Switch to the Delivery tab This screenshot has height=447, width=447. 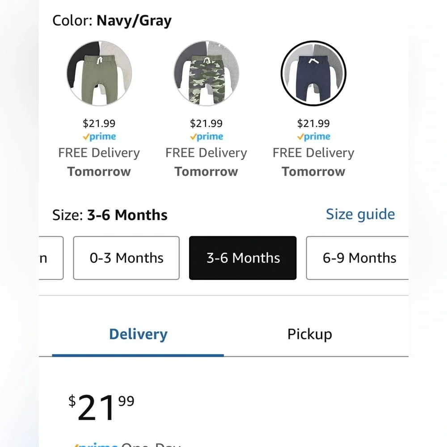tap(138, 334)
